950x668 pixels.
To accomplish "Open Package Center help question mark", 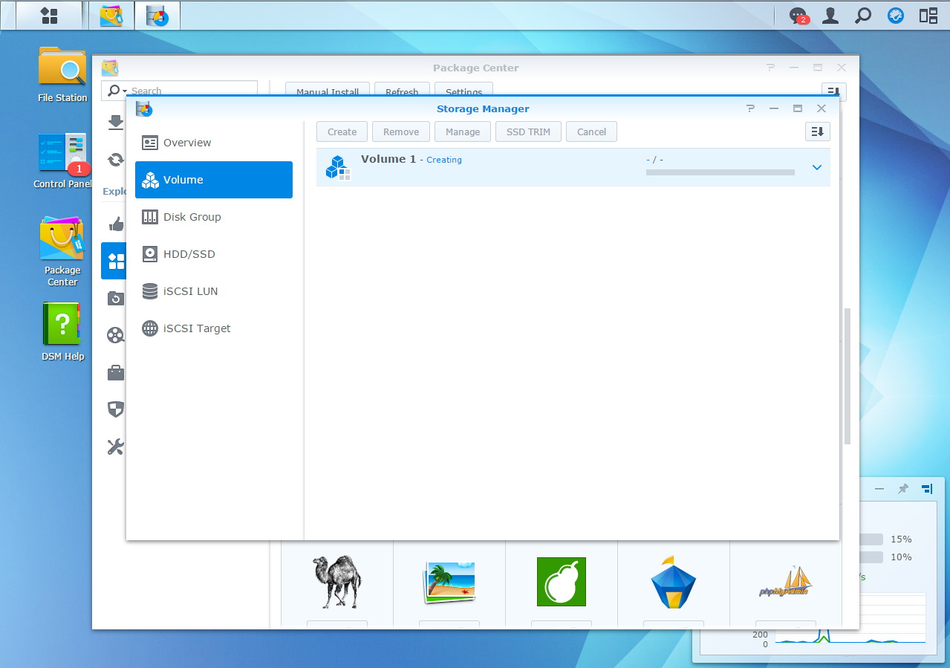I will tap(770, 68).
